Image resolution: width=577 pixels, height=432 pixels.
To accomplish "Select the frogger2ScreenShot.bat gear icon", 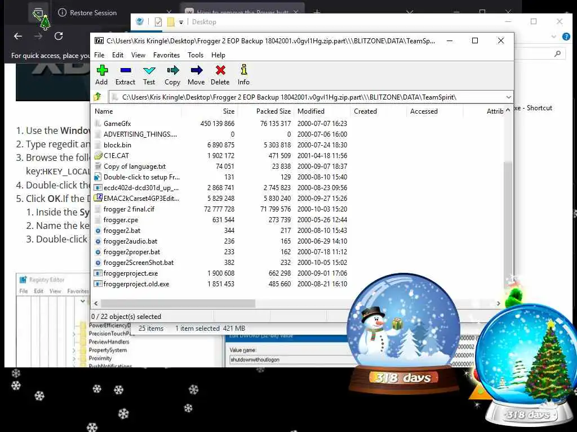I will pyautogui.click(x=98, y=263).
